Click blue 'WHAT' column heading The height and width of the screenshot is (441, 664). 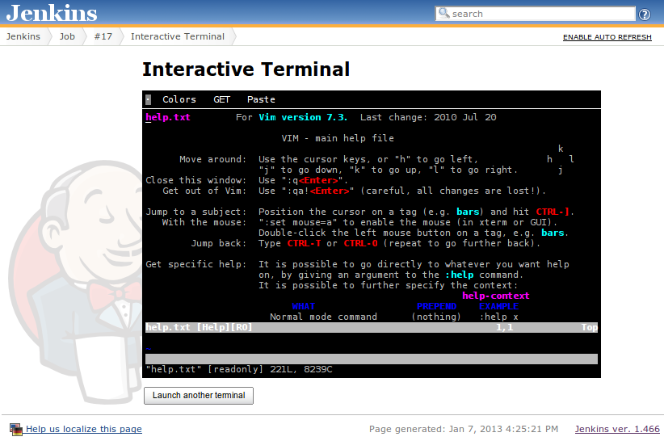304,306
